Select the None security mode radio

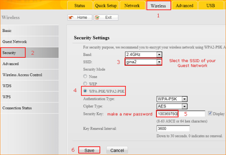pyautogui.click(x=85, y=76)
